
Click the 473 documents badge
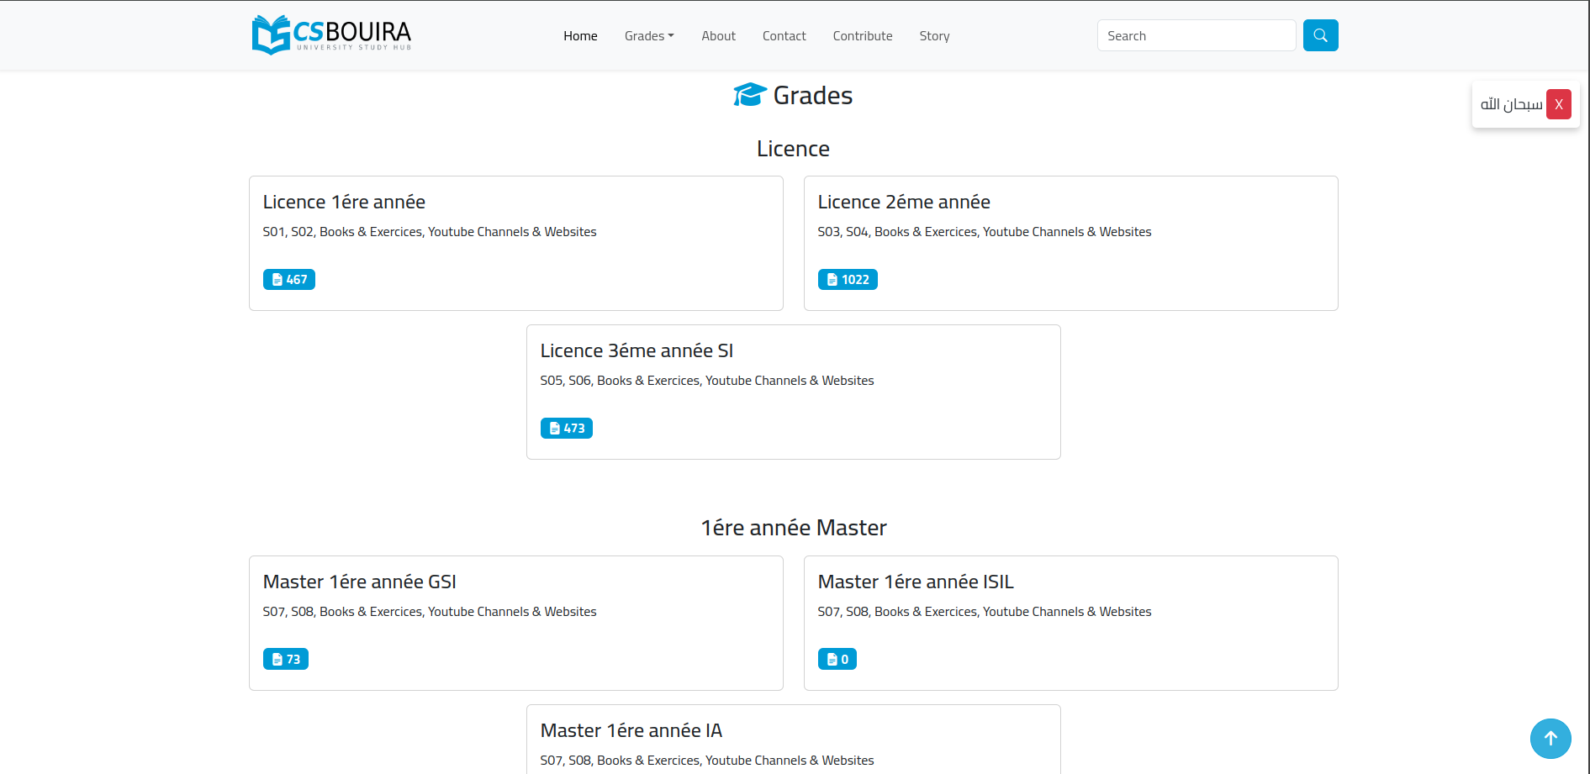click(x=566, y=429)
